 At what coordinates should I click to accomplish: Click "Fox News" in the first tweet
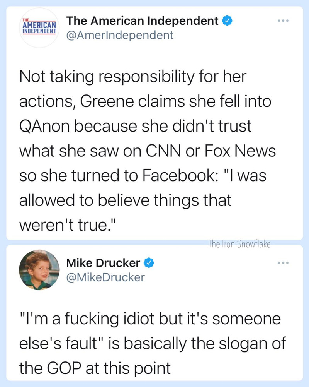[x=247, y=151]
